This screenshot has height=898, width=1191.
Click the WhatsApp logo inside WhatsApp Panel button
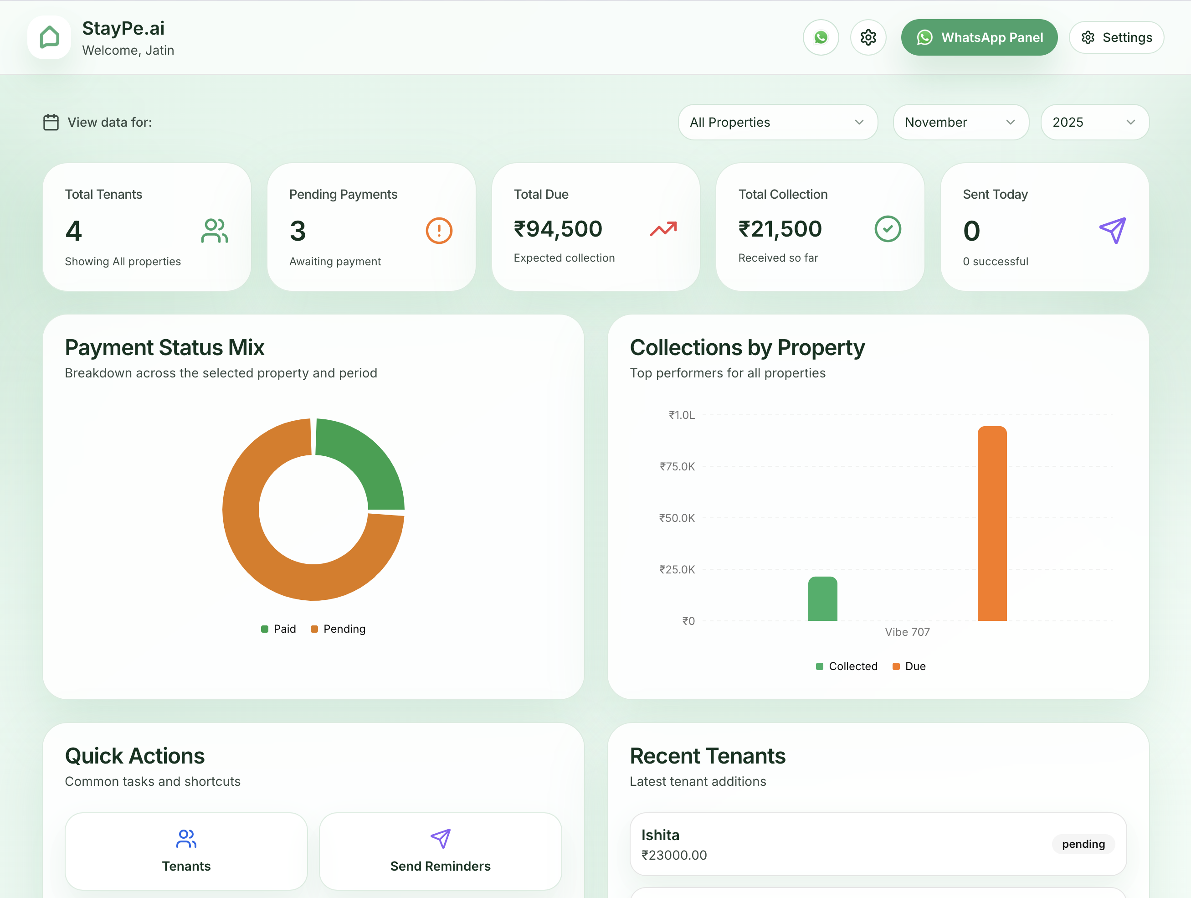pyautogui.click(x=924, y=37)
